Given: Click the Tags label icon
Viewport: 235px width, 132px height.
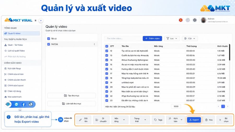Looking at the screenshot, I should coord(155,120).
